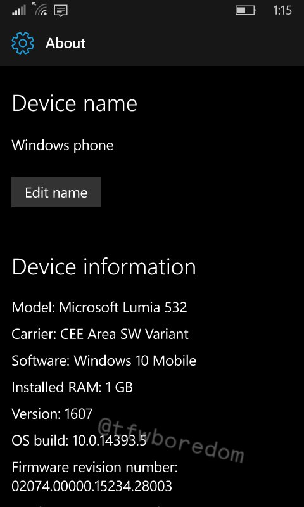The image size is (304, 507).
Task: Tap the cellular signal strength icon
Action: pyautogui.click(x=19, y=11)
